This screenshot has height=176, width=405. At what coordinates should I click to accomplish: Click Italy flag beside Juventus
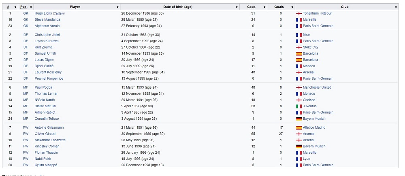point(299,106)
